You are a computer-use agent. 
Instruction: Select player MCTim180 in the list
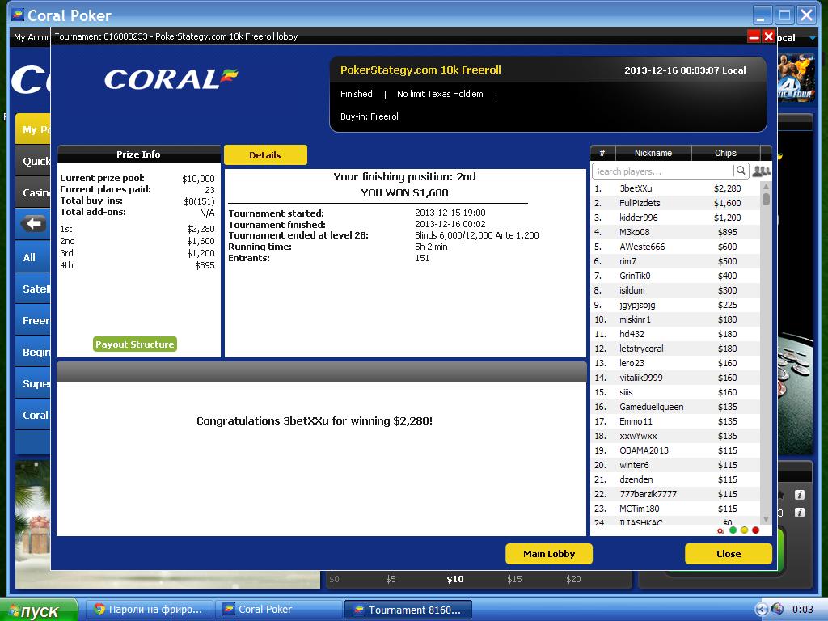coord(676,509)
